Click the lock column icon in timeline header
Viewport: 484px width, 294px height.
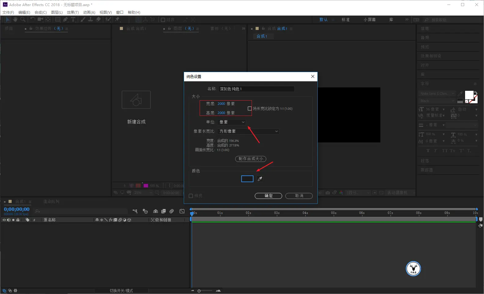[x=18, y=220]
